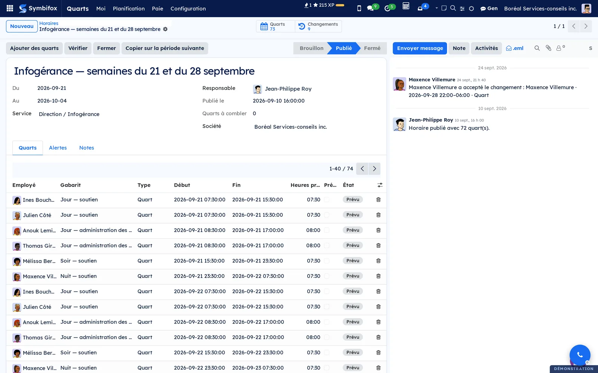Screen dimensions: 598x373
Task: Go to next record with top arrow
Action: coord(586,26)
